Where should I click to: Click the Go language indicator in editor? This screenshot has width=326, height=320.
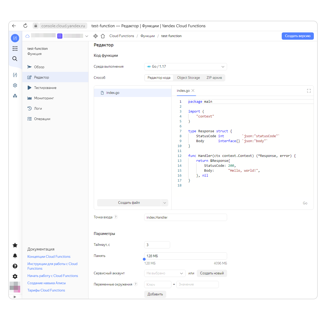pyautogui.click(x=305, y=203)
